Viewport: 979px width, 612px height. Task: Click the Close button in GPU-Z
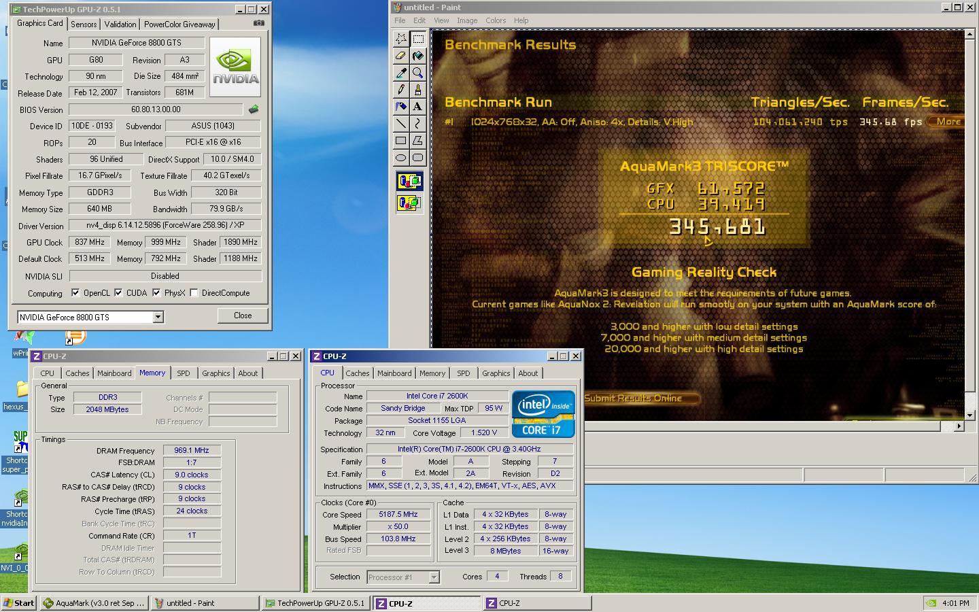click(x=243, y=316)
